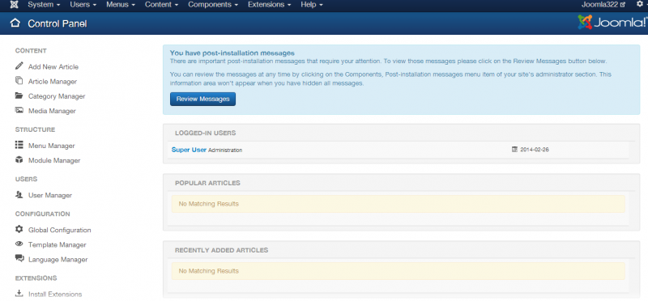The image size is (648, 301).
Task: Expand the Components menu
Action: coord(213,5)
